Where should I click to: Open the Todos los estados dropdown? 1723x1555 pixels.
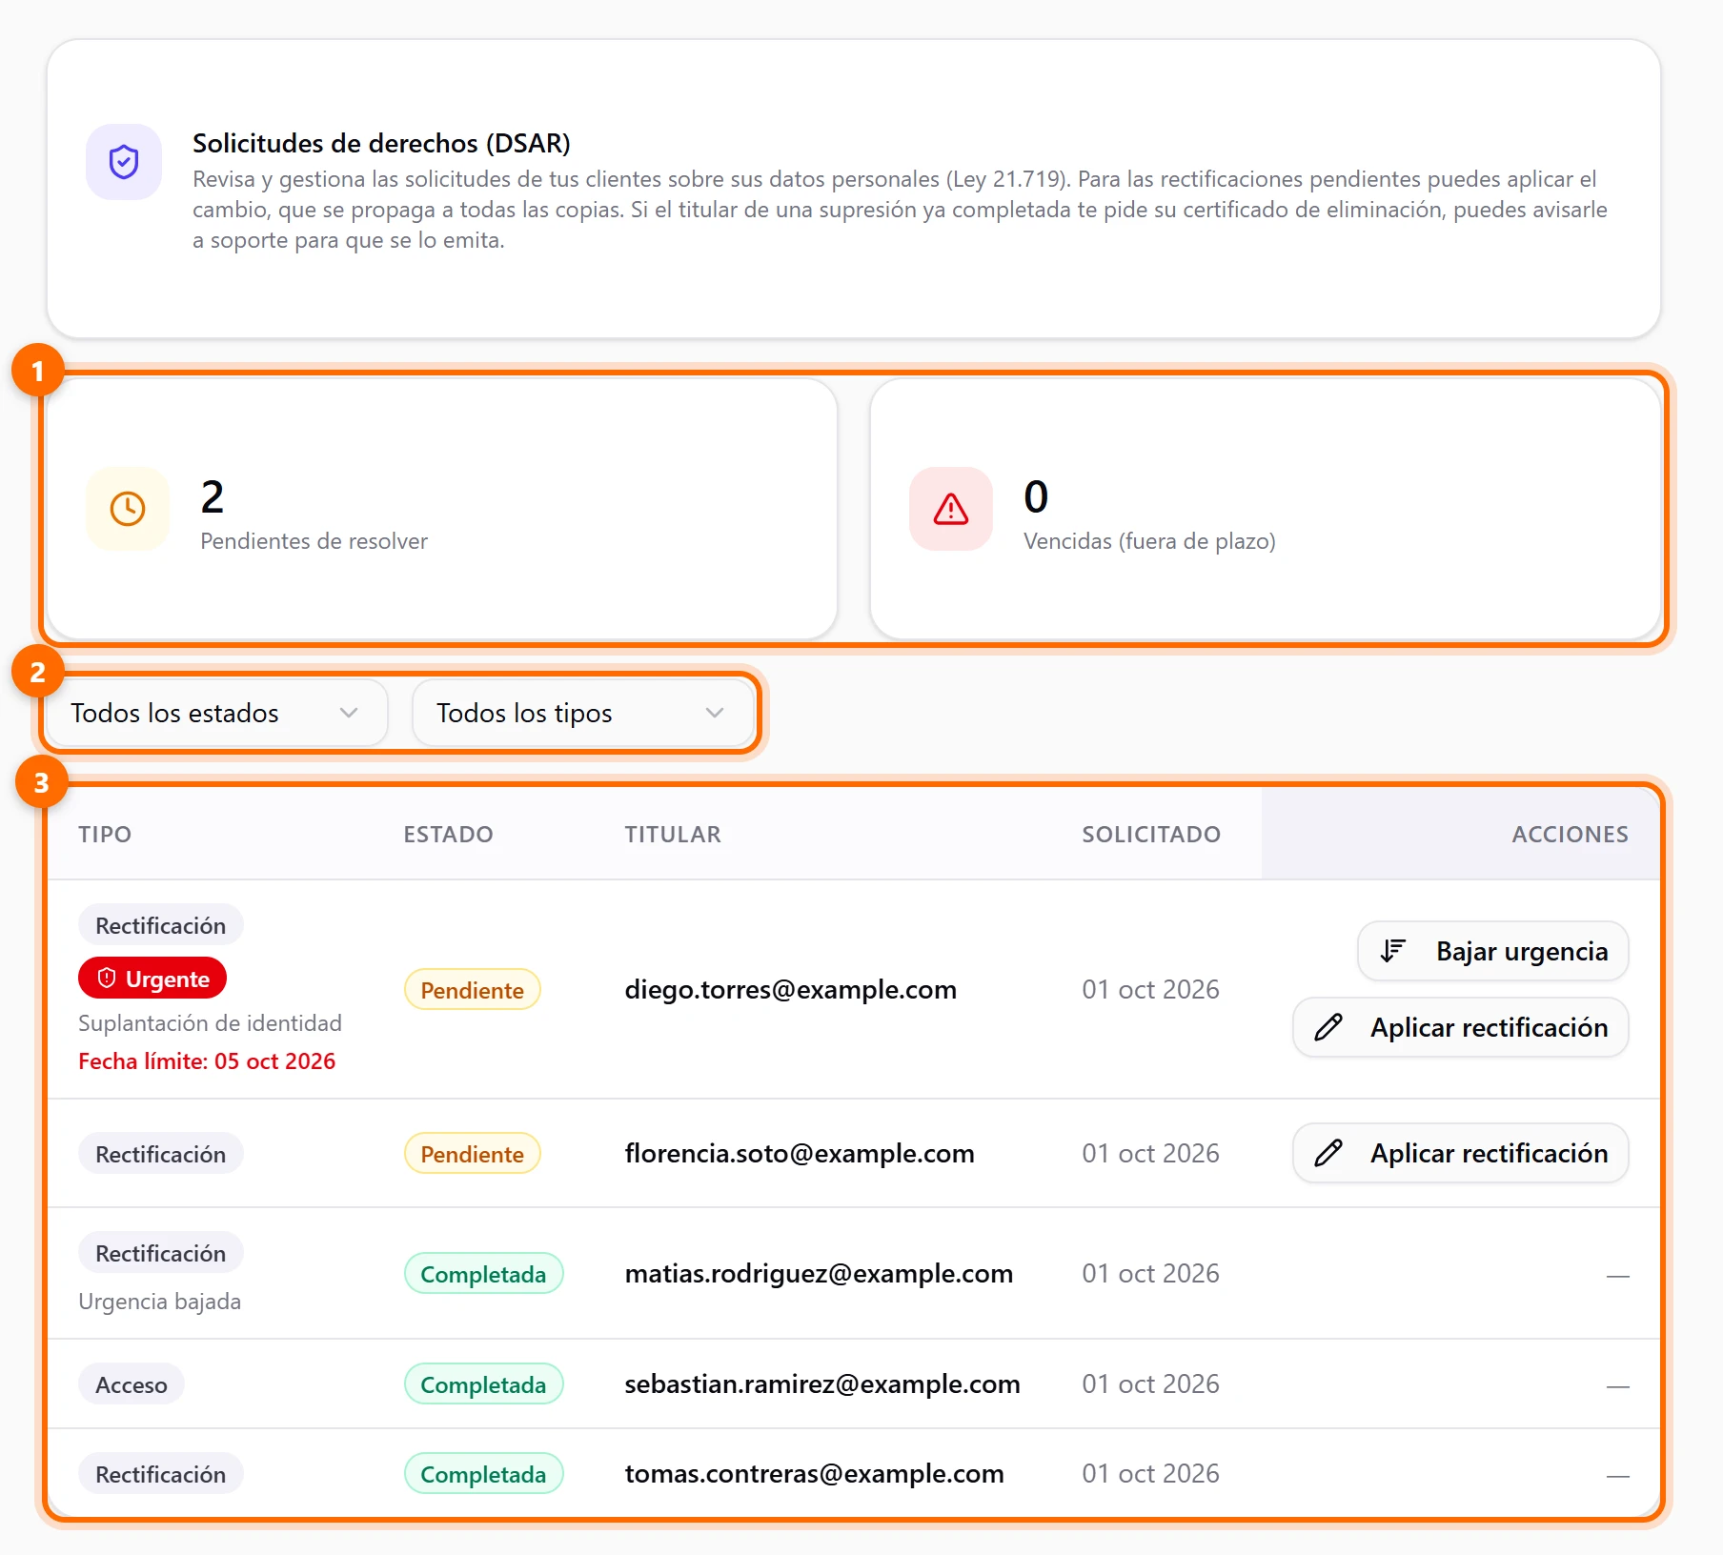(216, 713)
